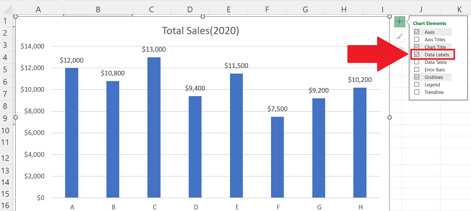The width and height of the screenshot is (471, 211).
Task: Click the bar for category F
Action: tap(278, 157)
